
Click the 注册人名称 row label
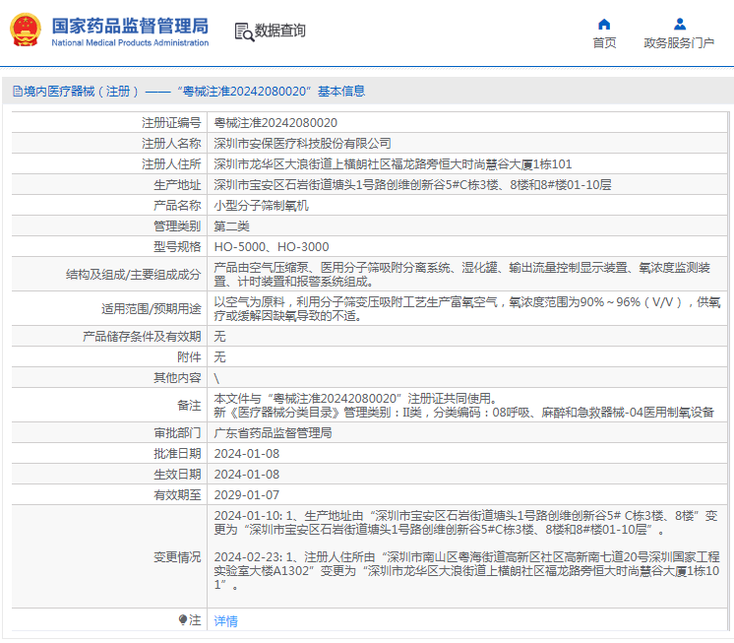(x=171, y=144)
